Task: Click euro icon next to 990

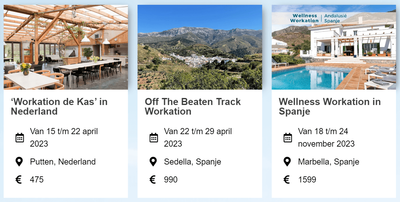Action: tap(153, 180)
